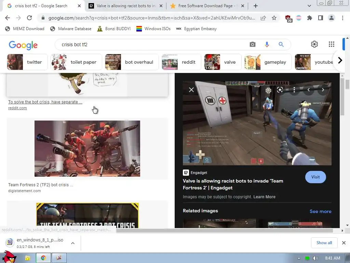
Task: Click the Google Lens icon on preview image
Action: coord(280,90)
